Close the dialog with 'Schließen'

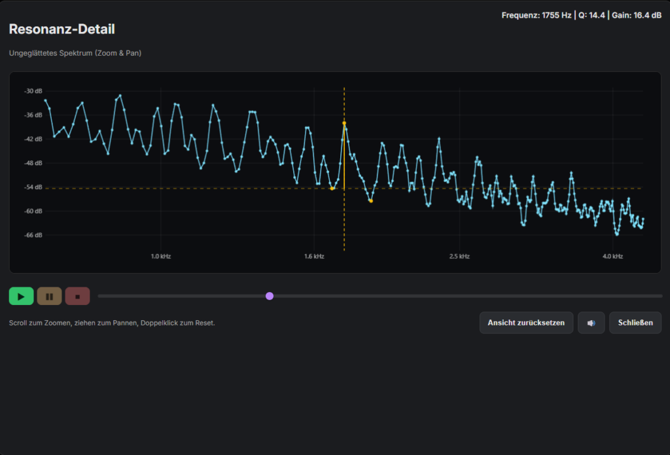tap(635, 323)
